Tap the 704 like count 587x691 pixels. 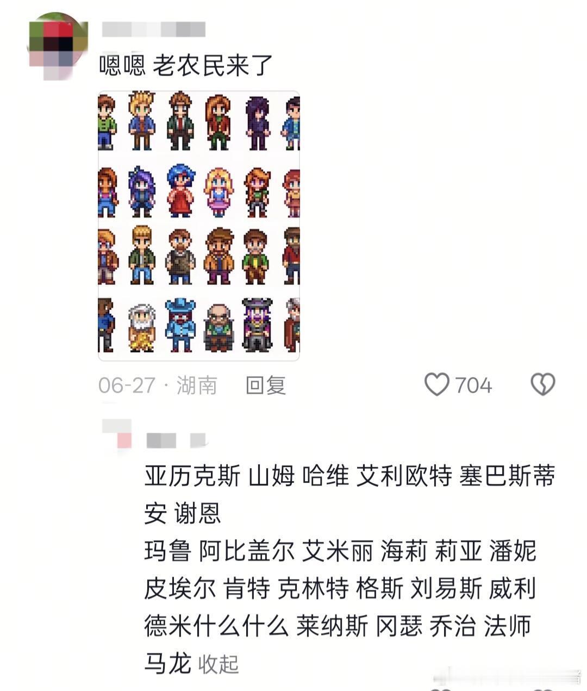[473, 385]
